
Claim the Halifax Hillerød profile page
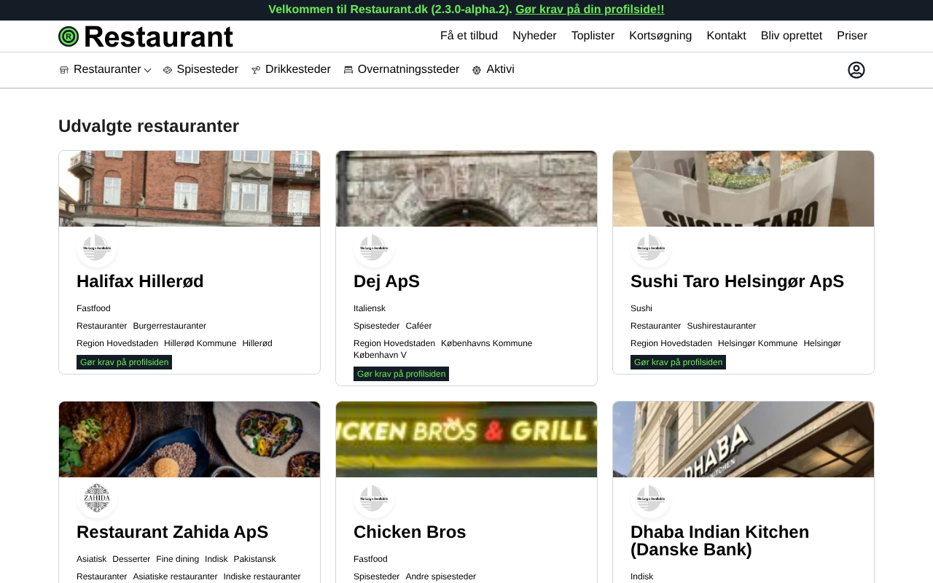click(124, 362)
